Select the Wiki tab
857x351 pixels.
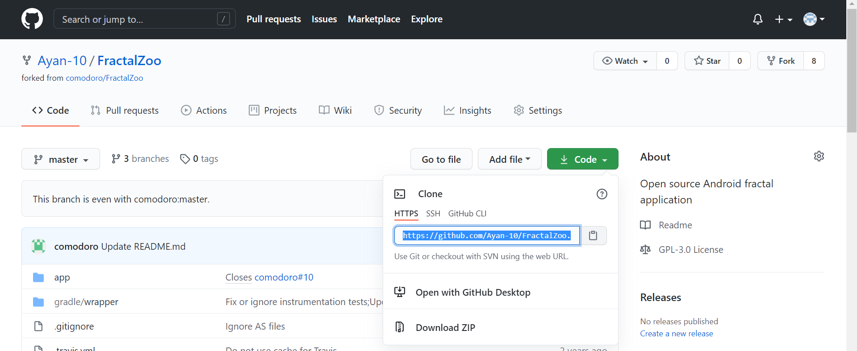[335, 111]
